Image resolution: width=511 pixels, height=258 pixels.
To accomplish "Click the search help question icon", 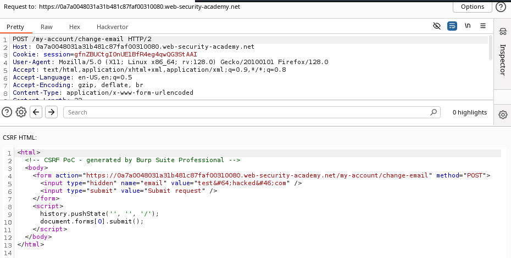I will pos(7,112).
